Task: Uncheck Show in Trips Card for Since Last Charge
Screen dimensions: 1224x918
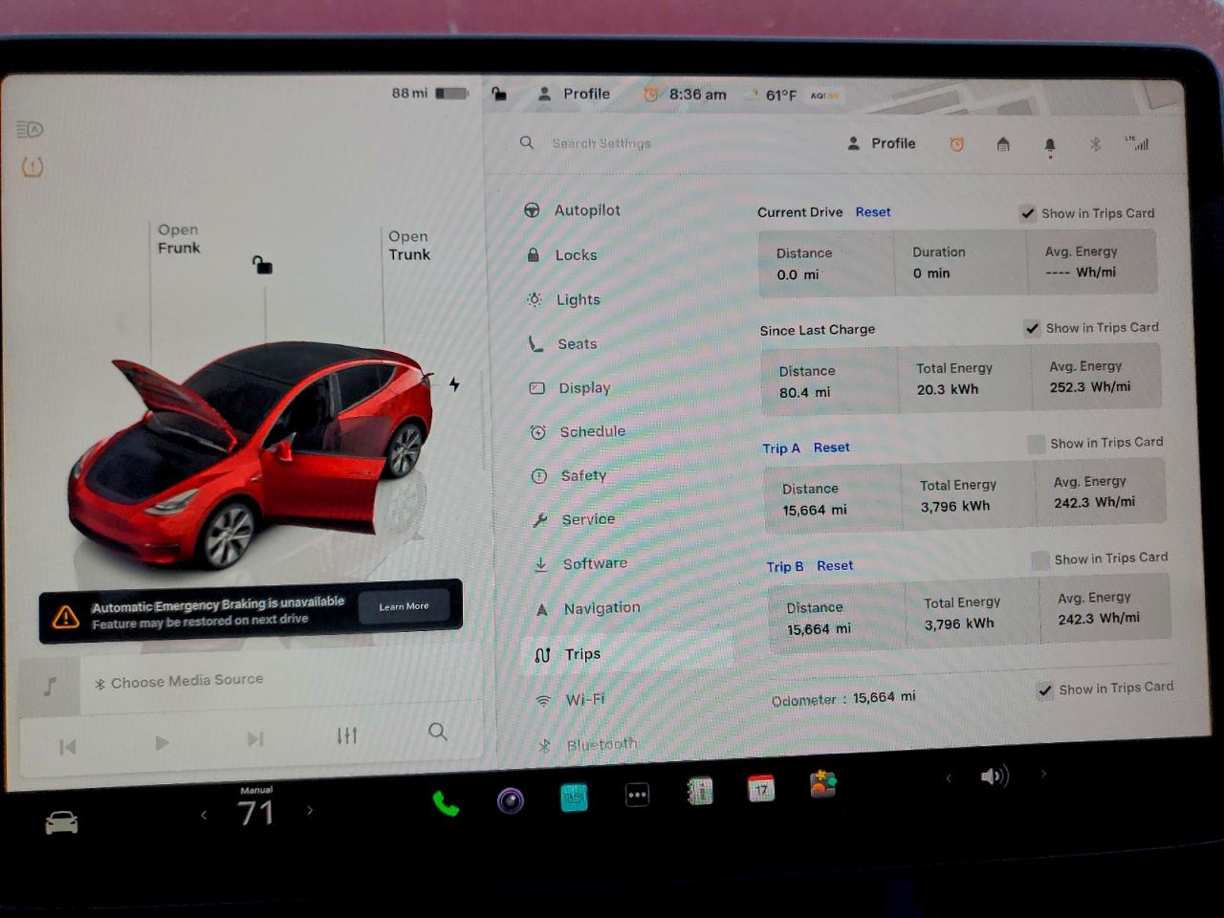Action: click(1032, 328)
